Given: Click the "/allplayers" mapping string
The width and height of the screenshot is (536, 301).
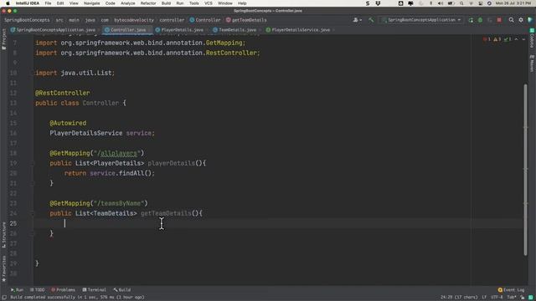Looking at the screenshot, I should click(x=117, y=154).
